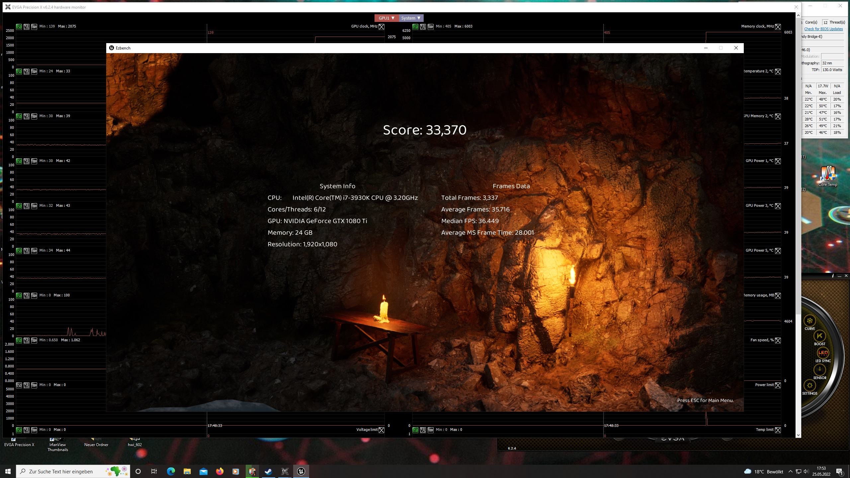Open File Explorer from the taskbar

[187, 471]
